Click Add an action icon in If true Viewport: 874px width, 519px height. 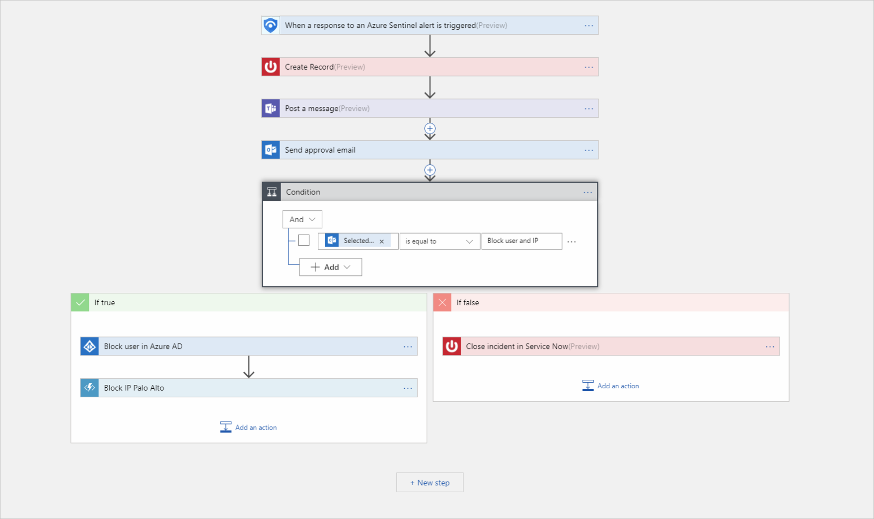225,427
